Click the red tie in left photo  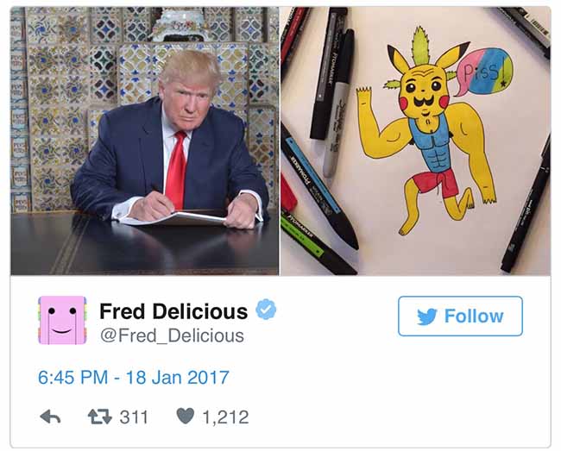[176, 170]
